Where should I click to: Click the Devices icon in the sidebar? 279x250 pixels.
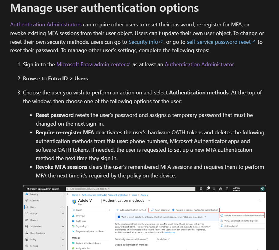tap(27, 220)
